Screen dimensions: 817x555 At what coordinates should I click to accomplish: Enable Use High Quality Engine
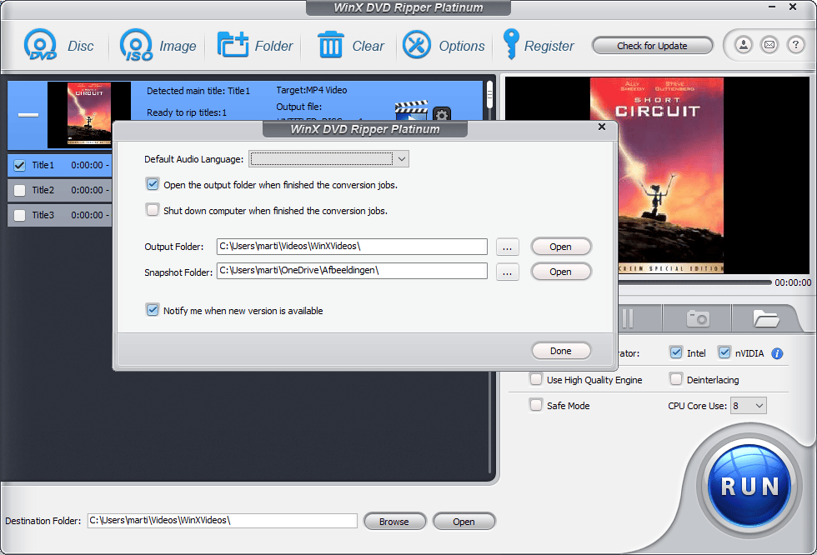point(535,379)
